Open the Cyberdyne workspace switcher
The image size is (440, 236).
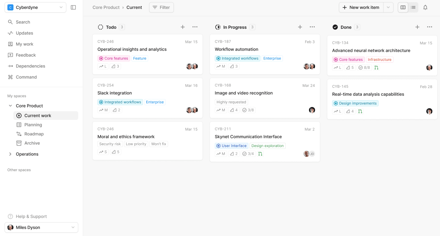pos(35,7)
